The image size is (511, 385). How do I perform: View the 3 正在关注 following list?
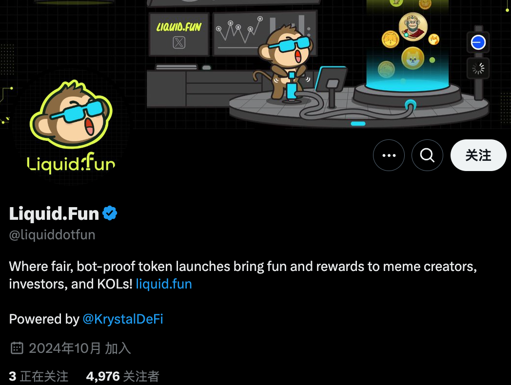pyautogui.click(x=39, y=377)
